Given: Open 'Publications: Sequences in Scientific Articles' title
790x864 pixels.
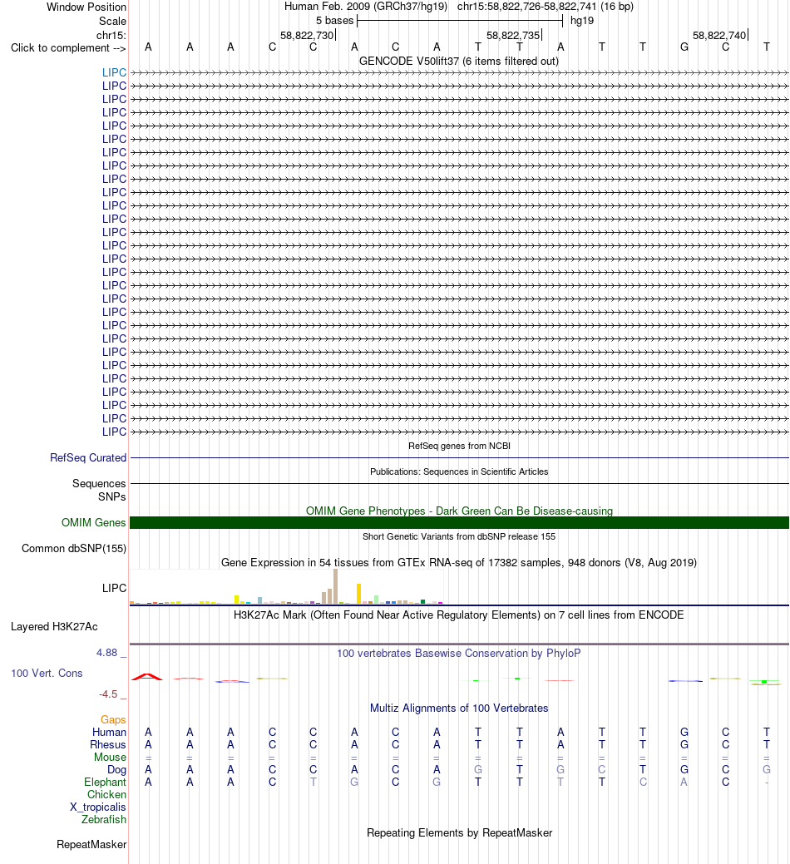Looking at the screenshot, I should [459, 471].
